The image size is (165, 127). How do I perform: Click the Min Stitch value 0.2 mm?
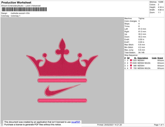coord(142,47)
